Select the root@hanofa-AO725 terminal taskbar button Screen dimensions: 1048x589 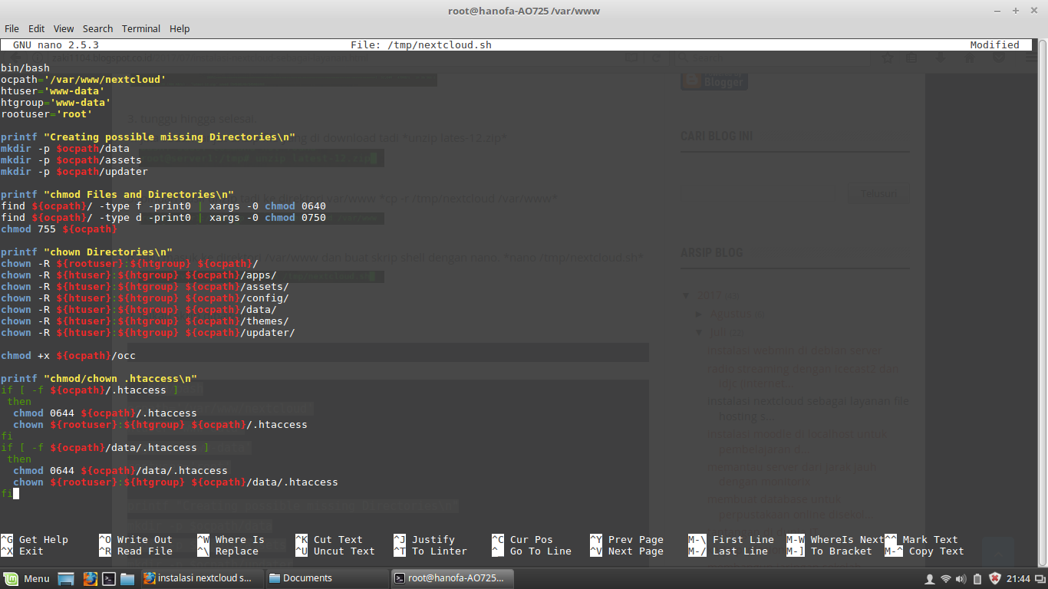point(452,578)
